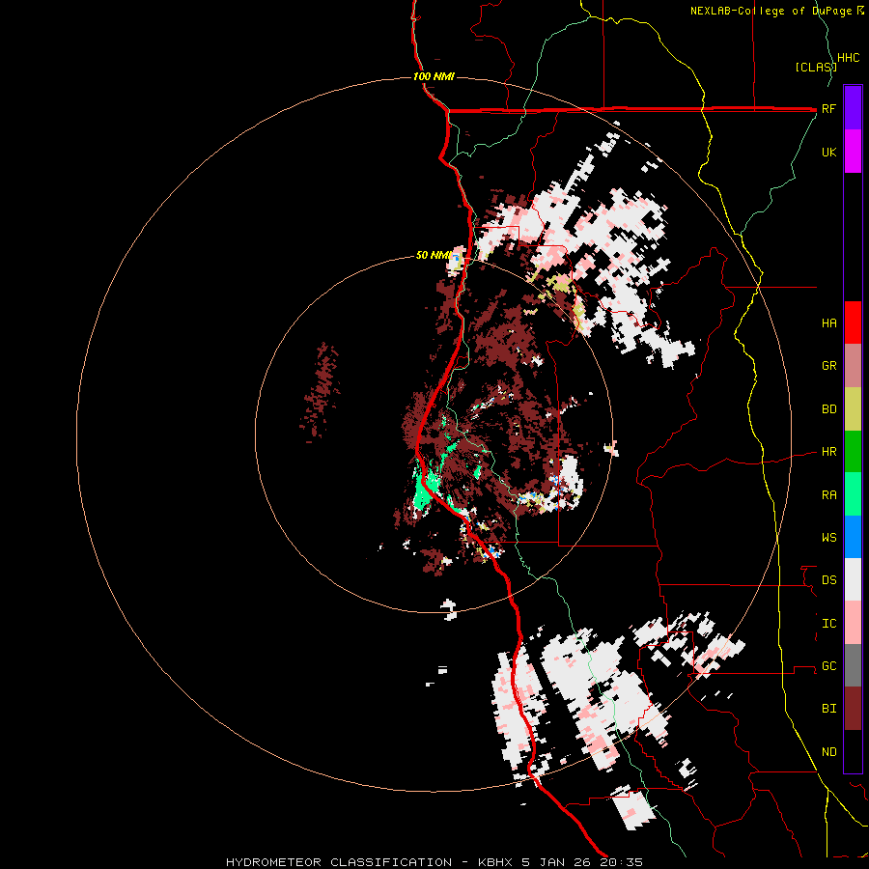
Task: Select the GR graupel color swatch
Action: coord(853,366)
